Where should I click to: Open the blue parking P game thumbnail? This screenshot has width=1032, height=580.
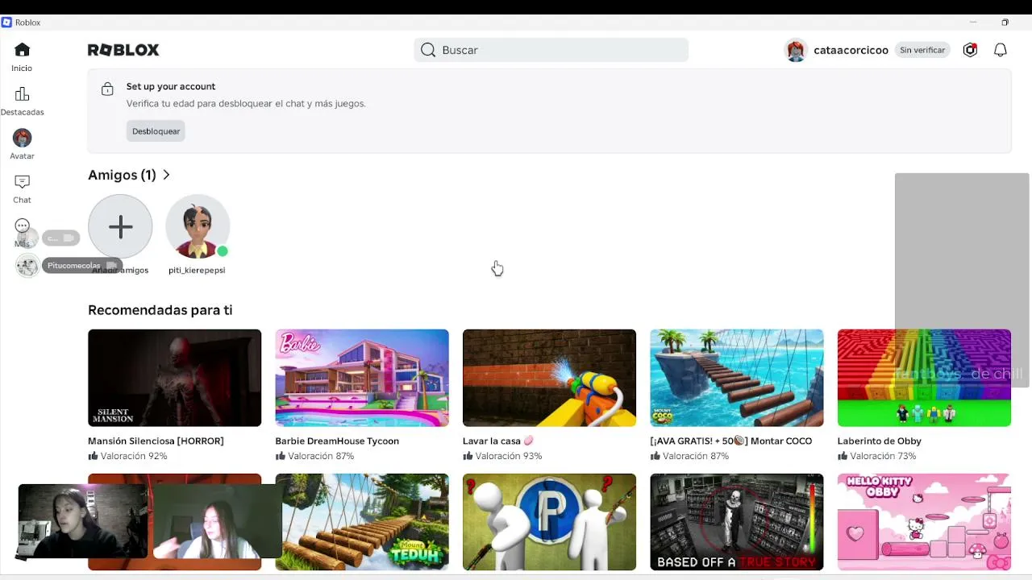tap(549, 522)
